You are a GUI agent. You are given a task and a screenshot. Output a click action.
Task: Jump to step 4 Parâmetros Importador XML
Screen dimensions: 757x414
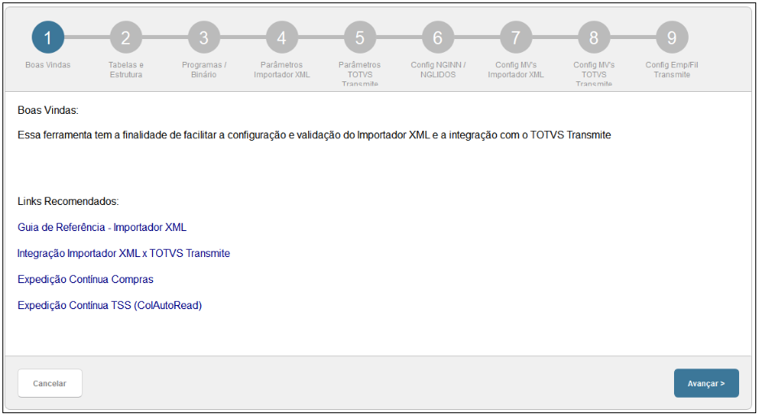pos(282,37)
